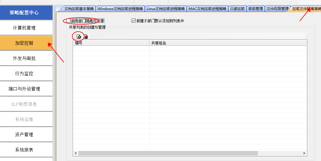Viewport: 321px width, 161px height.
Task: Switch to the 文档加密基本策略 tab
Action: click(79, 9)
